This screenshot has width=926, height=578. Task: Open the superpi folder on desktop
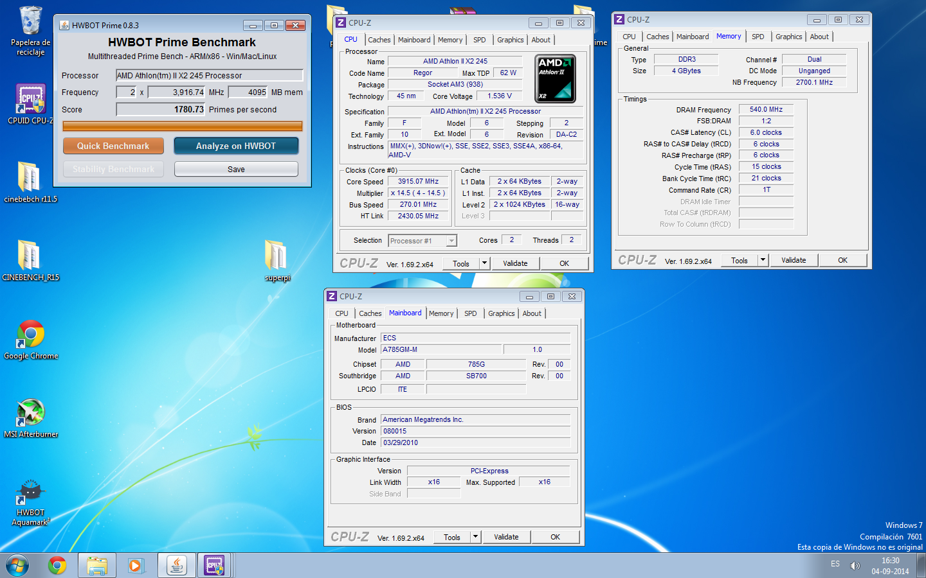(277, 261)
